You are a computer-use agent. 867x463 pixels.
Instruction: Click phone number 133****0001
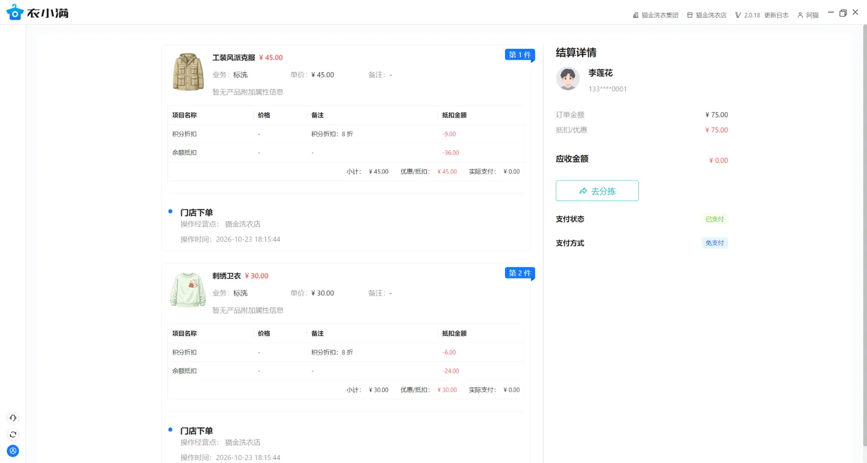click(x=607, y=89)
